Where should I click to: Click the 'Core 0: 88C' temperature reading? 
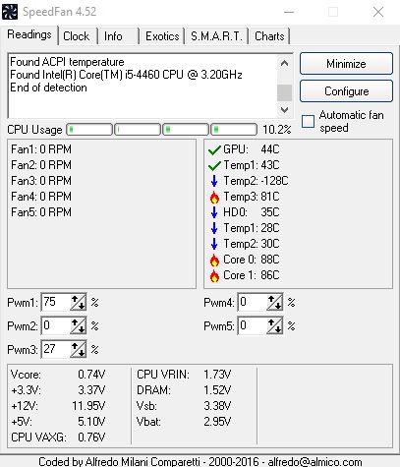pyautogui.click(x=252, y=260)
